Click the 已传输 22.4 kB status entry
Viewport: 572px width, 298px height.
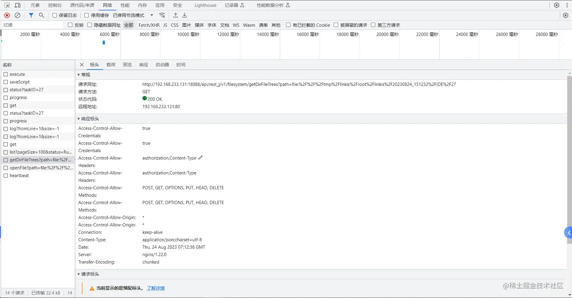[x=46, y=293]
